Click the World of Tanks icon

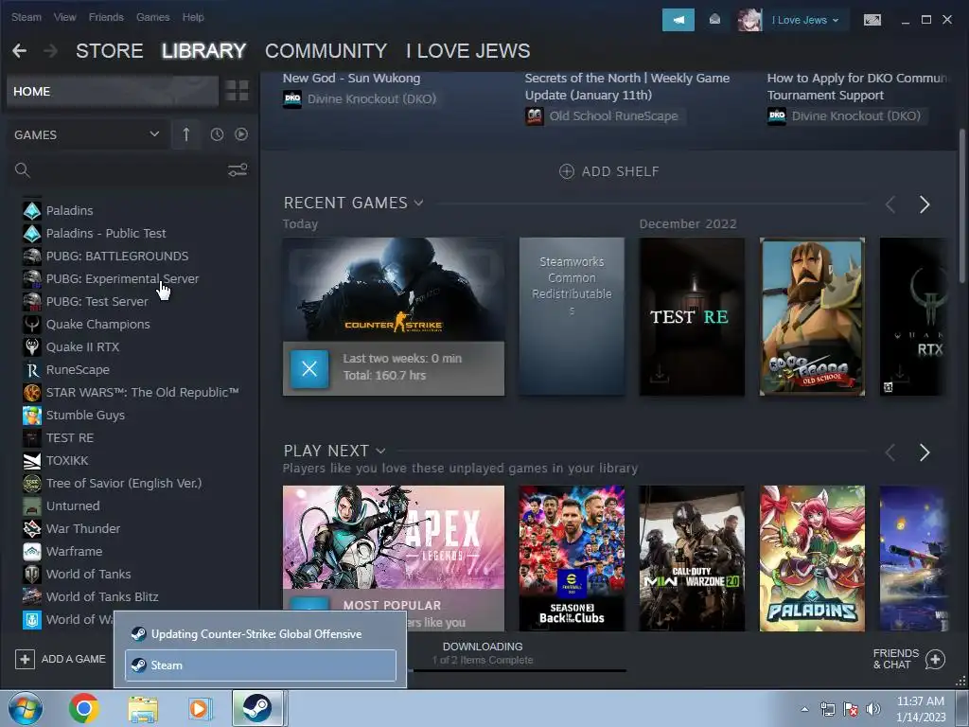coord(32,575)
